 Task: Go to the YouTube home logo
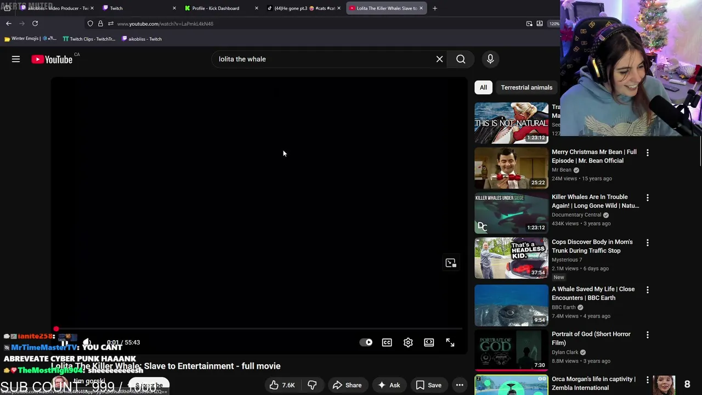52,59
